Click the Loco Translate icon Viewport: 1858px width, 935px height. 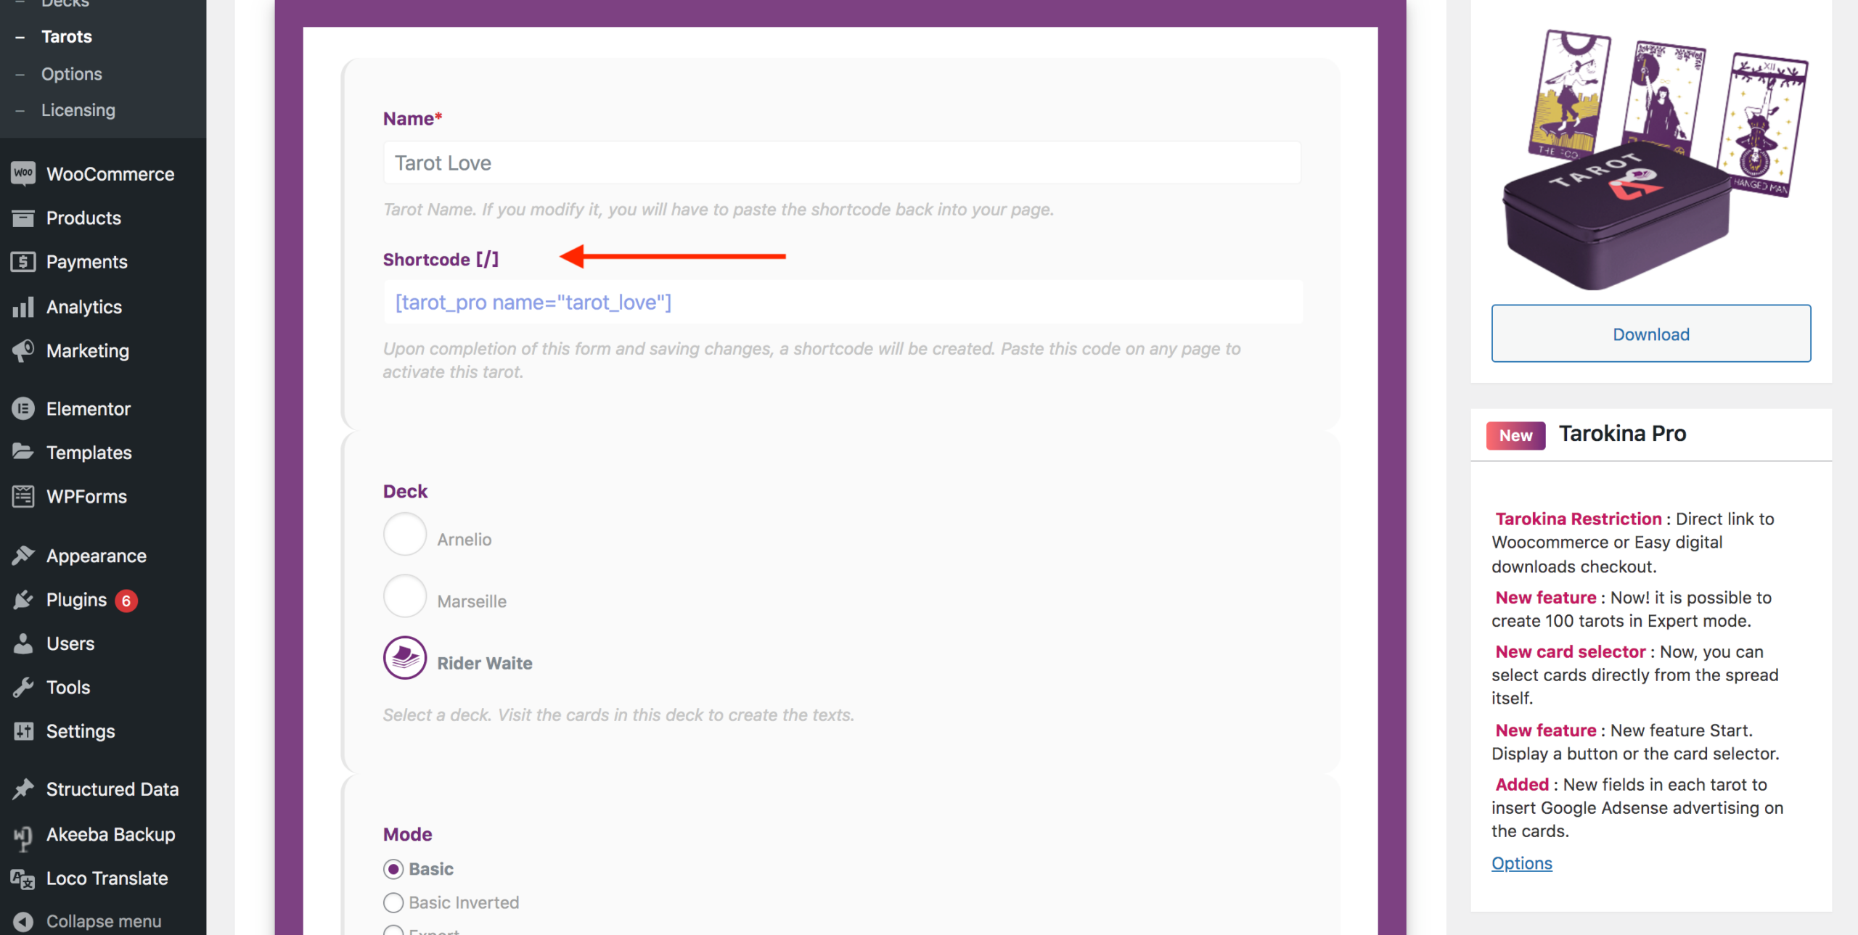coord(23,879)
